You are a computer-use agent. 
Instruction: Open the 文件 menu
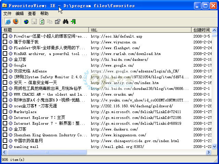pyautogui.click(x=7, y=14)
